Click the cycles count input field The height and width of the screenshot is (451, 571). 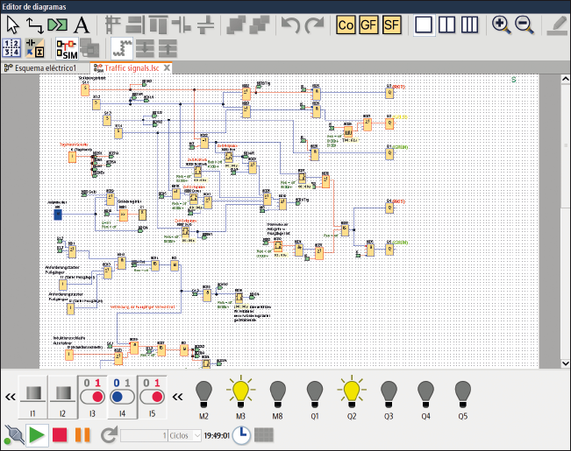pos(144,435)
